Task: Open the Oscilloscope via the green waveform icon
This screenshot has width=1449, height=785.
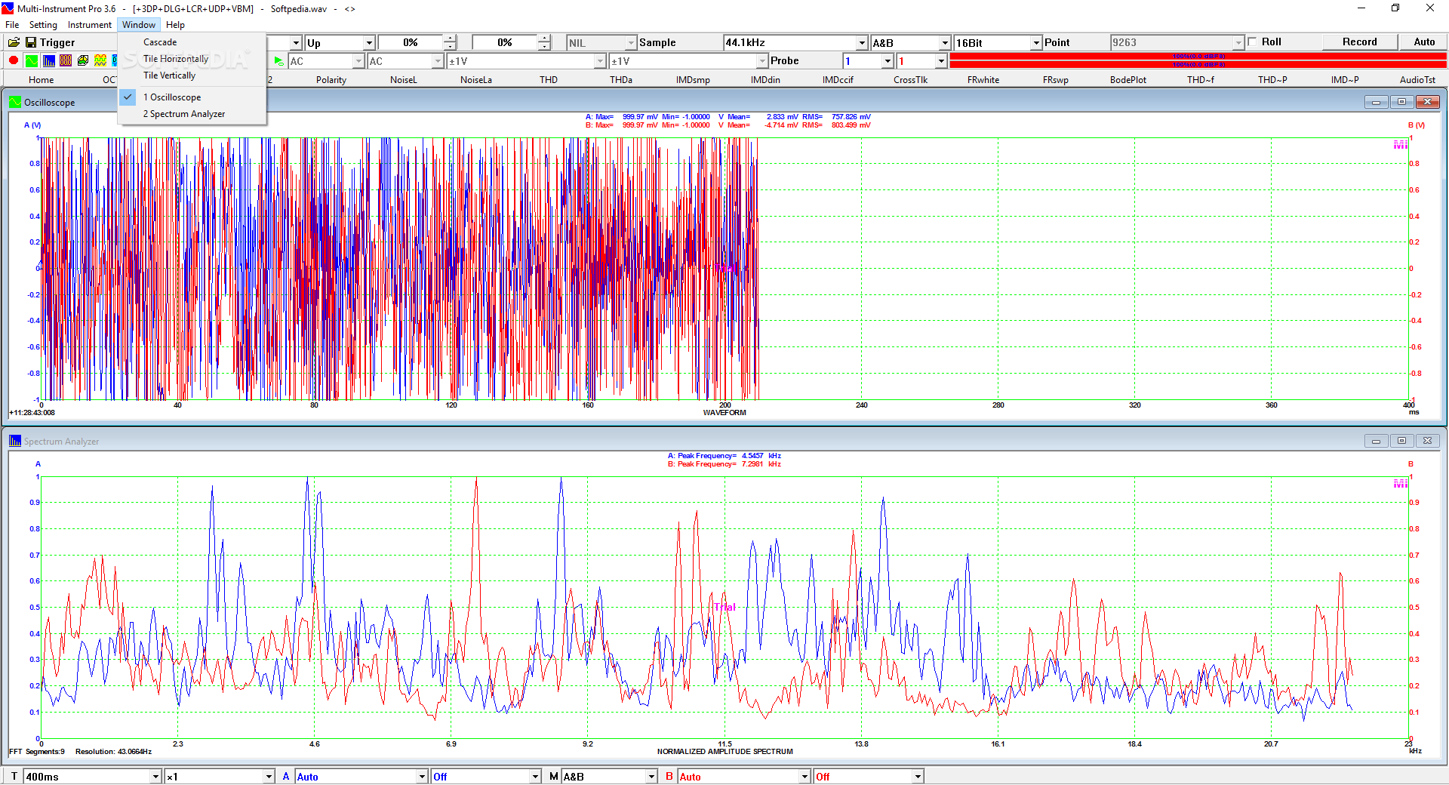Action: (32, 60)
